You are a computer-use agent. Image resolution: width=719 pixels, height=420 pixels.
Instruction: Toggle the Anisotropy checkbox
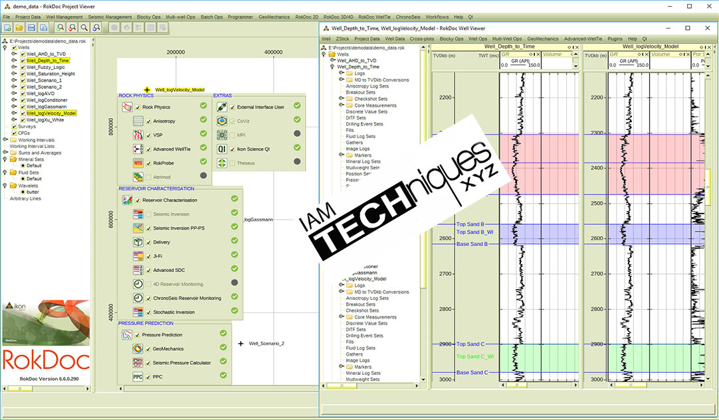click(x=149, y=121)
